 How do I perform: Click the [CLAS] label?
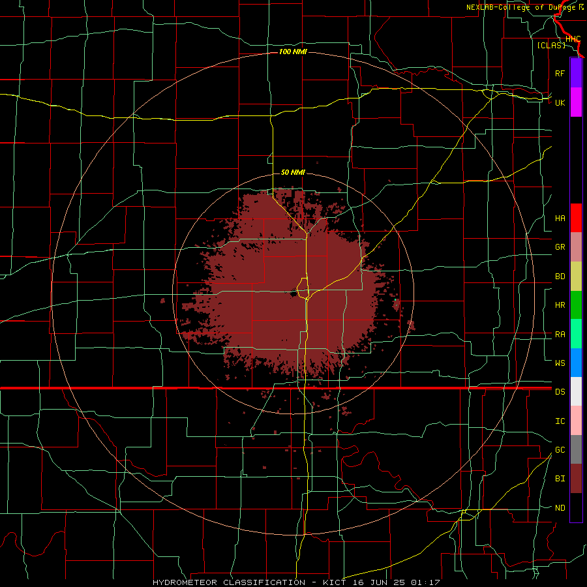(x=551, y=45)
